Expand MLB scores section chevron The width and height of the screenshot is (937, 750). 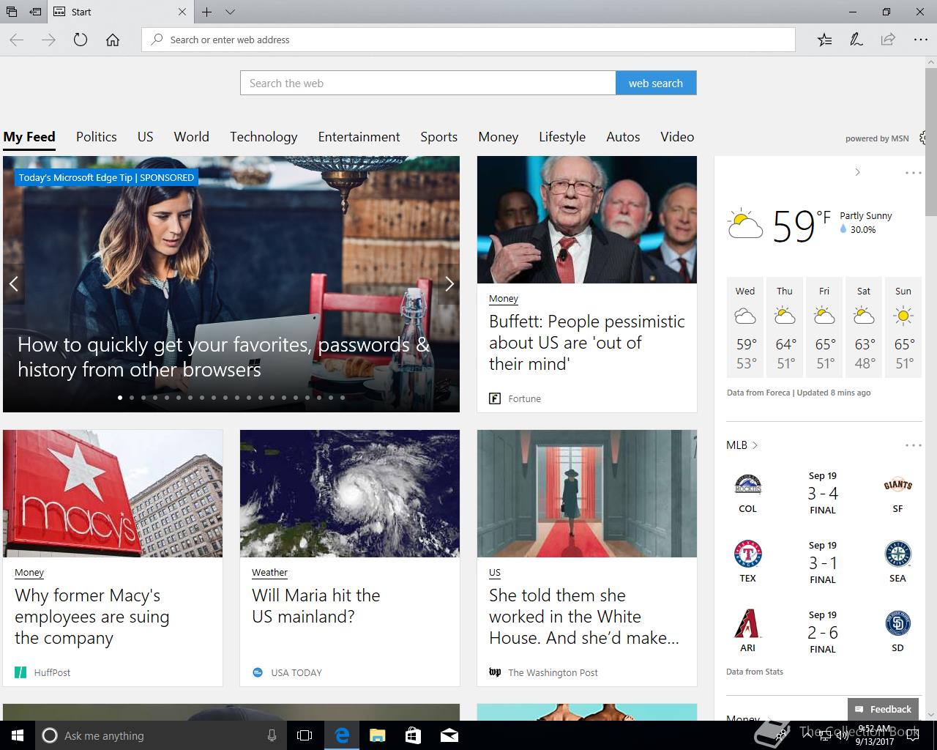pyautogui.click(x=755, y=445)
